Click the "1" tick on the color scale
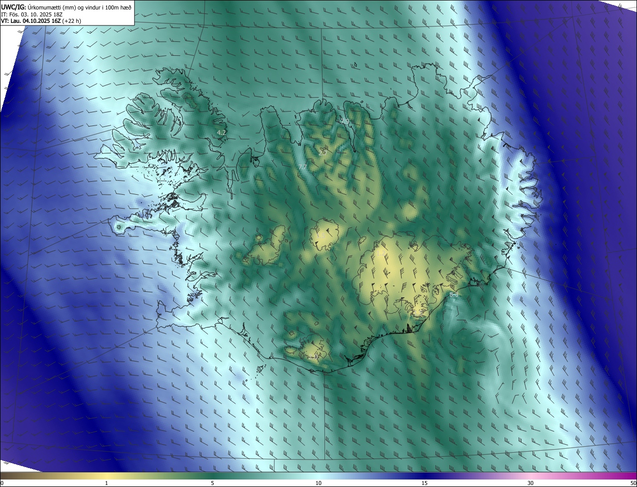The image size is (637, 487). [106, 483]
